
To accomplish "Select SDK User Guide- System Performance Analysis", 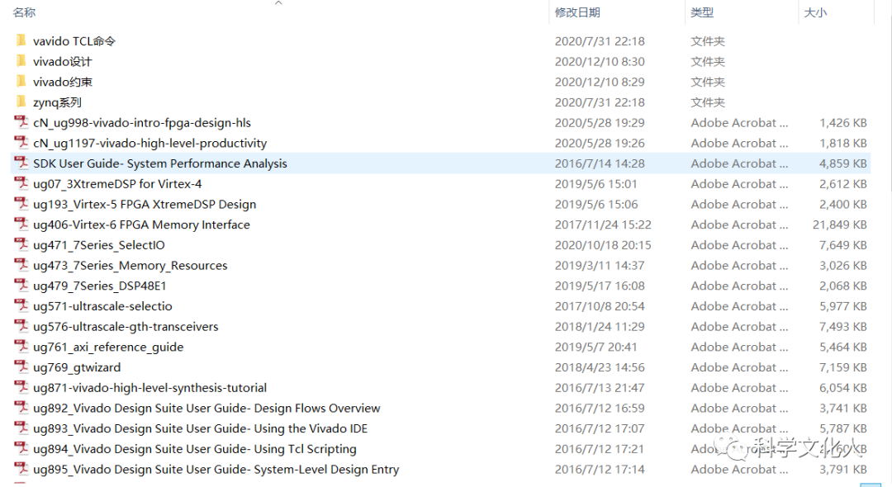I will click(160, 163).
